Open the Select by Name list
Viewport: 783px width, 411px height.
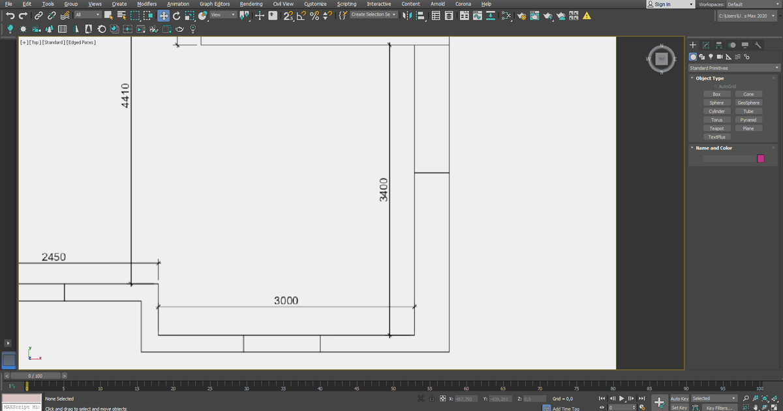coord(121,16)
